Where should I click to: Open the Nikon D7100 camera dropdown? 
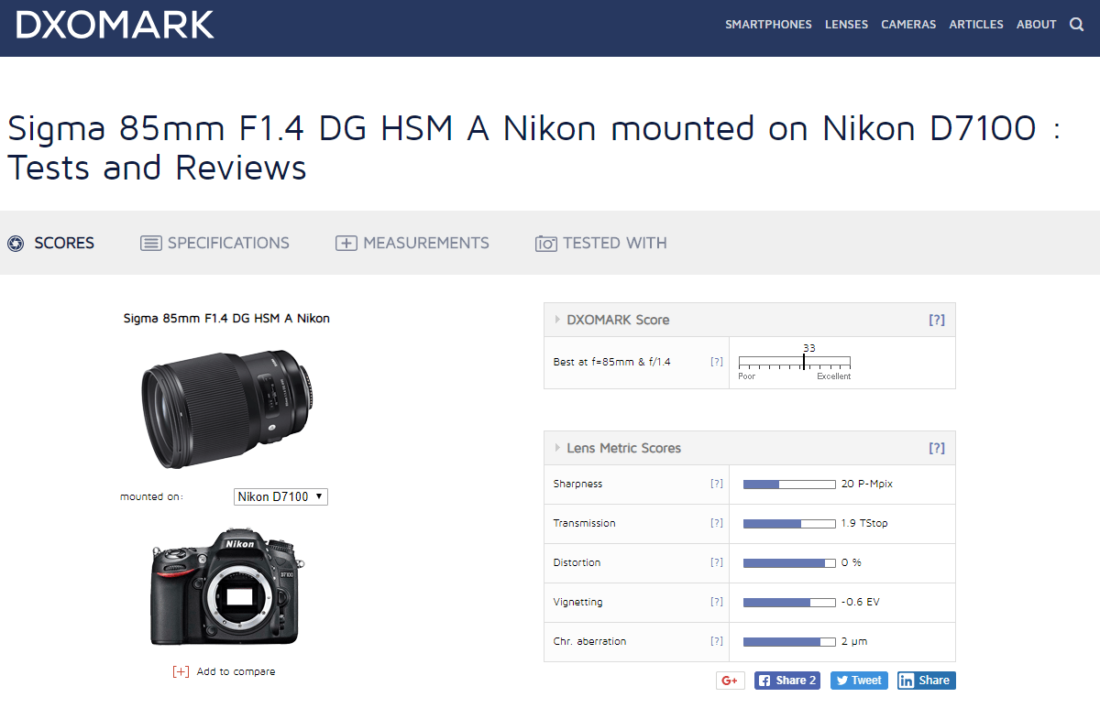tap(280, 496)
